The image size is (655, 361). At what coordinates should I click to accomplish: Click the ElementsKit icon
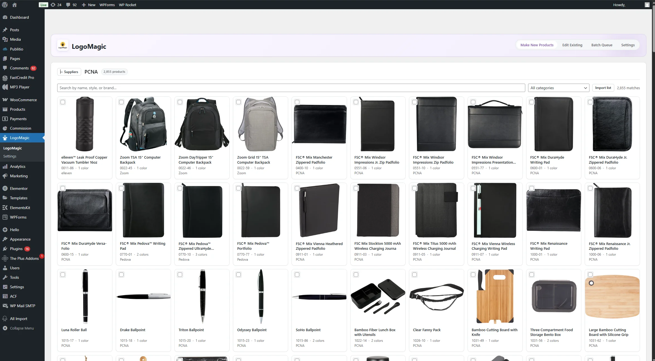coord(5,208)
